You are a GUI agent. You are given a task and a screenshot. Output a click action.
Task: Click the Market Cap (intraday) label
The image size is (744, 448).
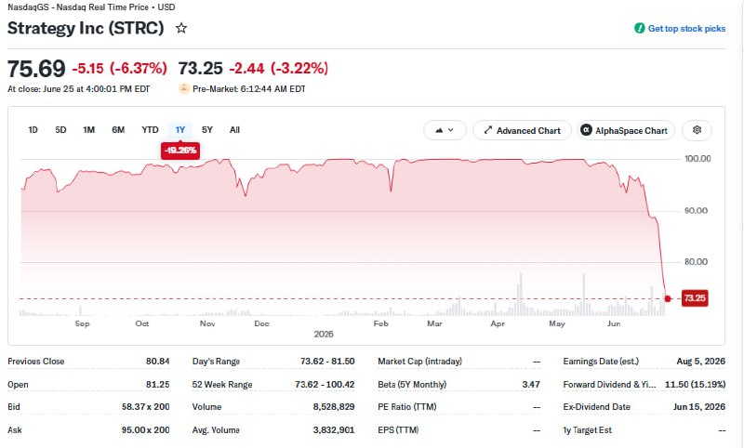420,362
